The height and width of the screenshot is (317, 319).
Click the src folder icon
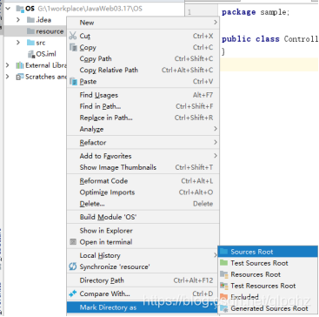(30, 43)
